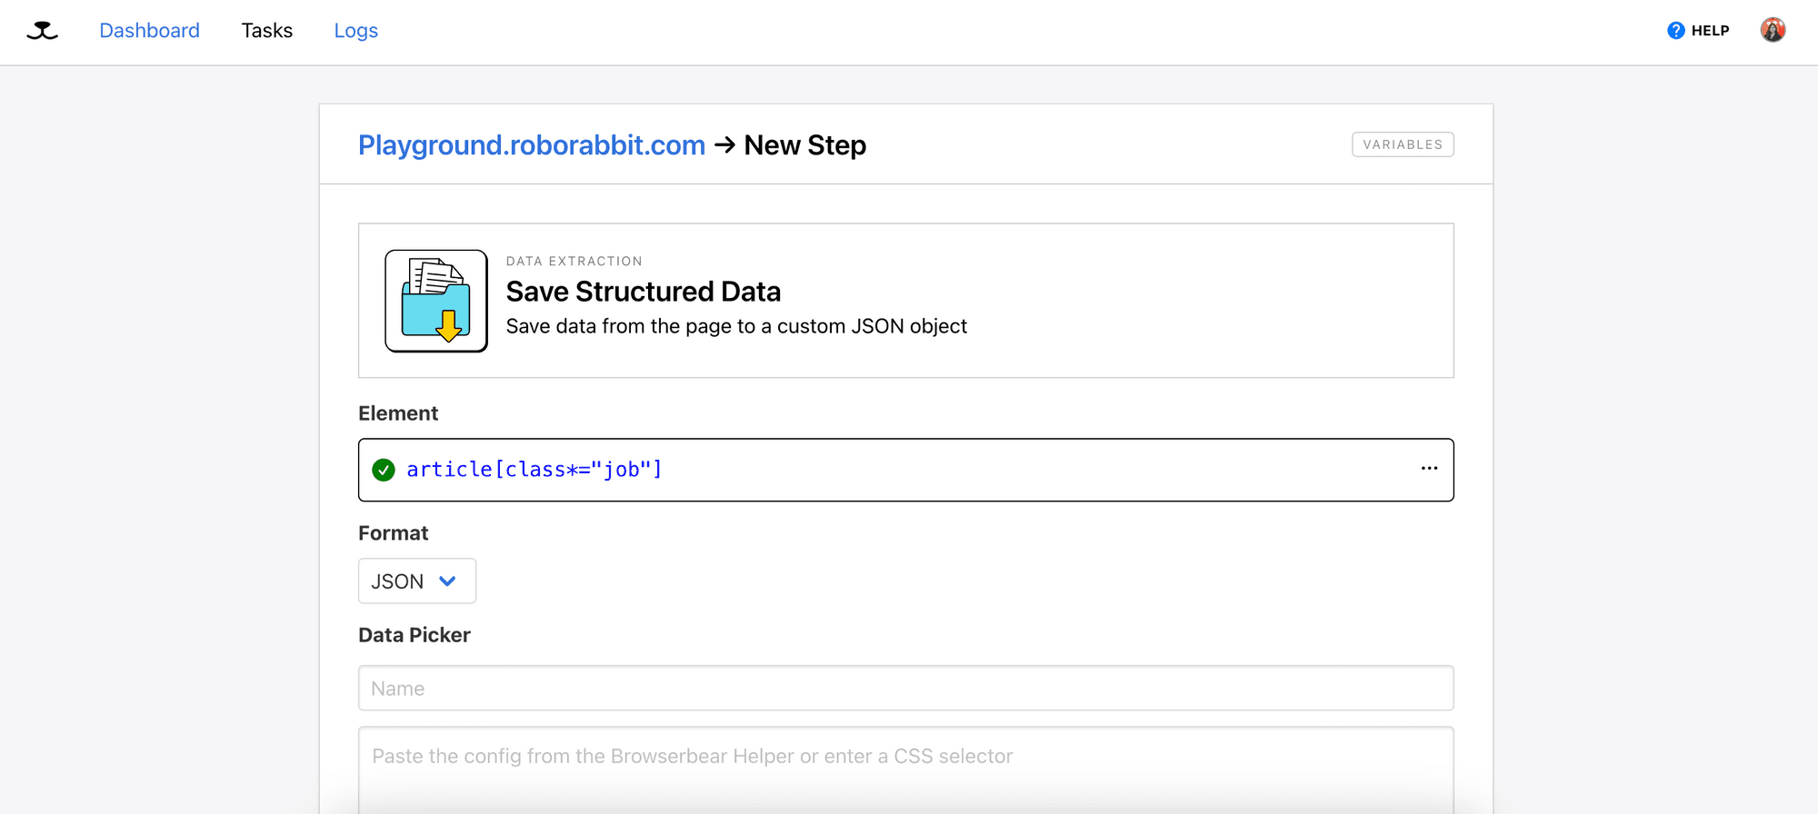Image resolution: width=1818 pixels, height=814 pixels.
Task: Open the Playground.roborabbit.com link
Action: (532, 145)
